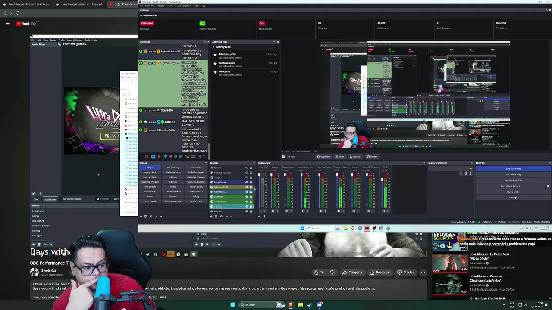Pop out the Sources dock

coord(254,163)
